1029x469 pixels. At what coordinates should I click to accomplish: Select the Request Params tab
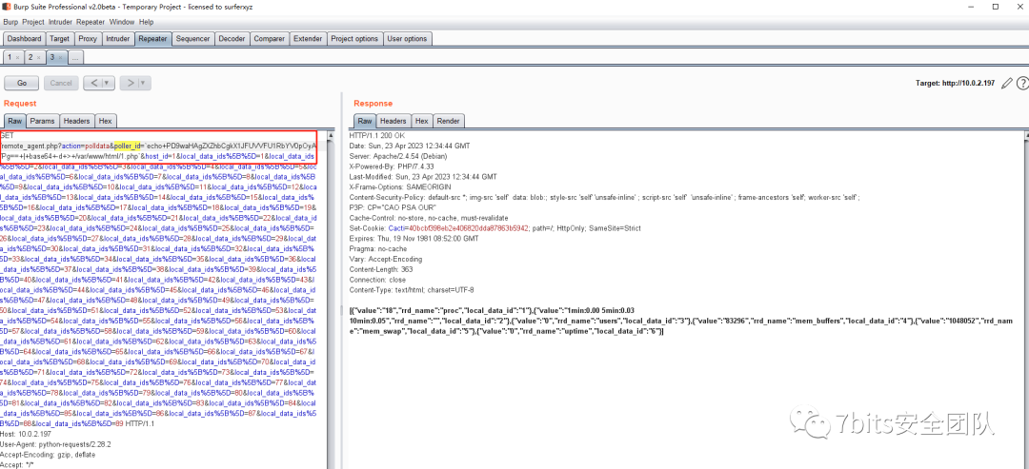pyautogui.click(x=43, y=121)
